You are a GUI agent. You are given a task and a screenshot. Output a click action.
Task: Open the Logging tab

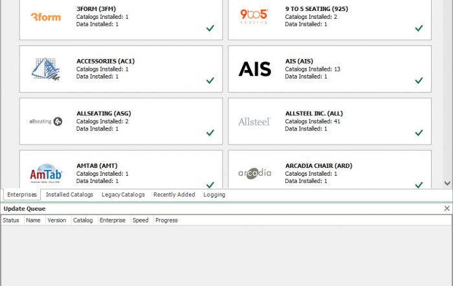click(x=214, y=195)
